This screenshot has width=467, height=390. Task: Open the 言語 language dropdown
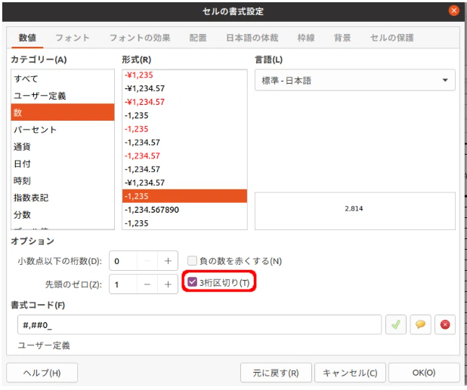tap(354, 80)
